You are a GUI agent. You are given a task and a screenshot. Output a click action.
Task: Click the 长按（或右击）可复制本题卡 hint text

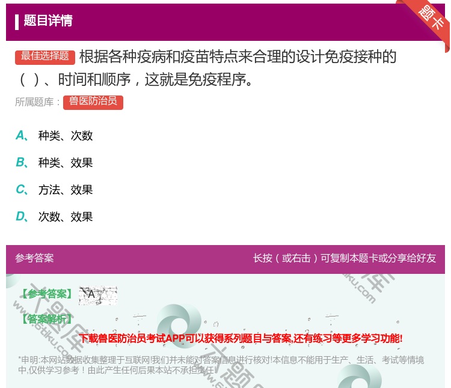pyautogui.click(x=345, y=258)
